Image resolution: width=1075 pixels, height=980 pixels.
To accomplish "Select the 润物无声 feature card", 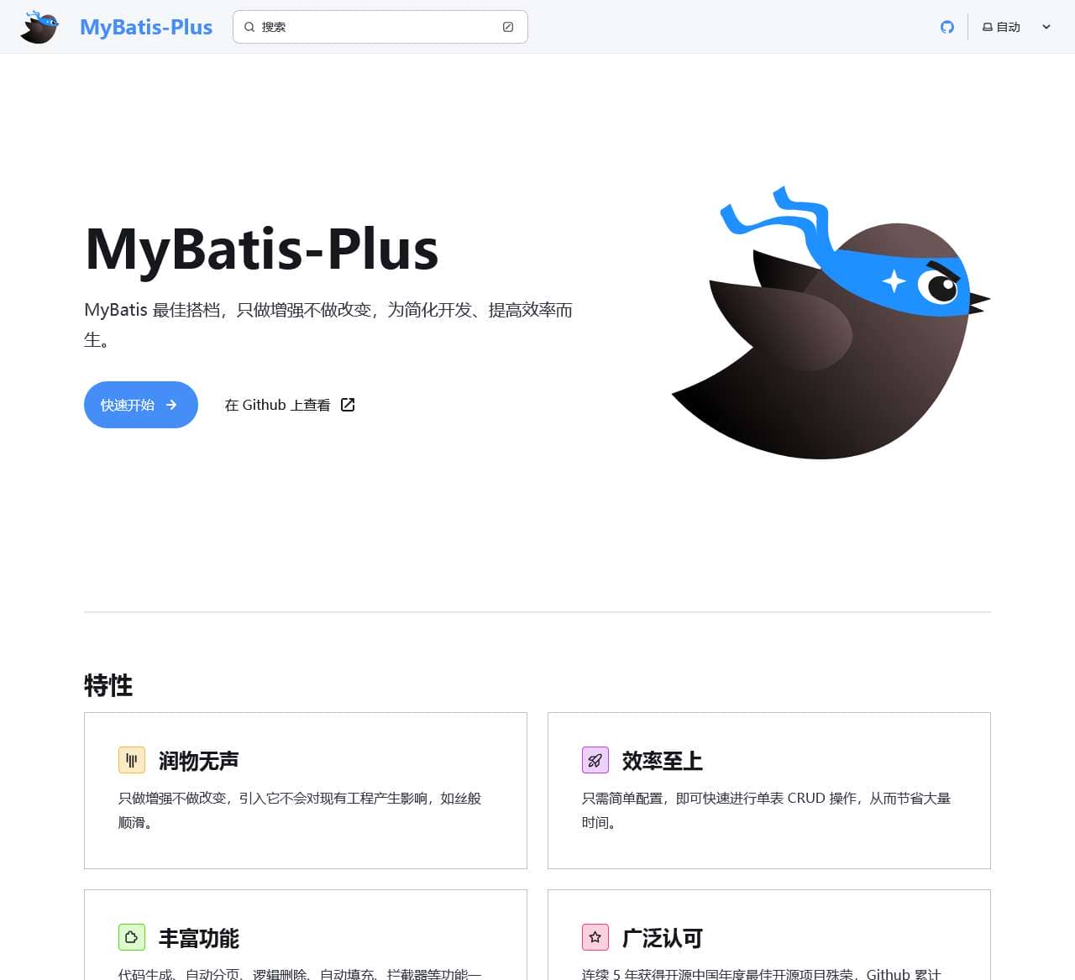I will [305, 790].
